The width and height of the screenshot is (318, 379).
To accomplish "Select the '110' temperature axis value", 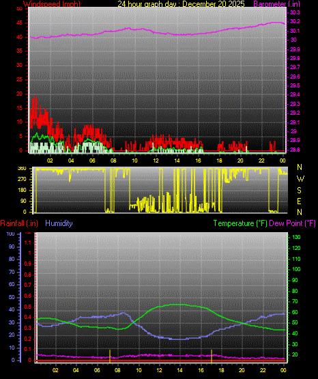I will [x=296, y=259].
